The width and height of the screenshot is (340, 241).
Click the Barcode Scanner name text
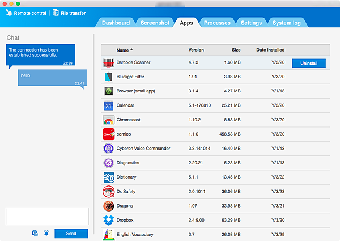133,62
